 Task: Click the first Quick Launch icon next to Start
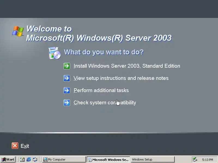22,159
